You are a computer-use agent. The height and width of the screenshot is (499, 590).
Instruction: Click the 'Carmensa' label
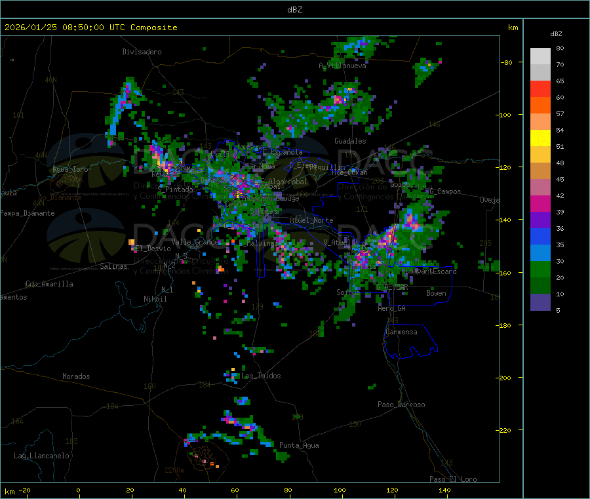click(x=401, y=332)
